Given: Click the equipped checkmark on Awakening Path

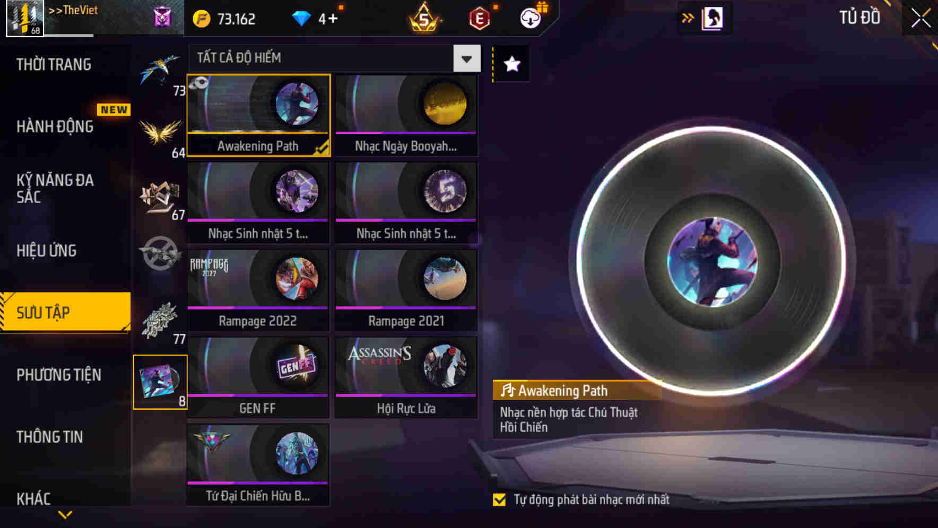Looking at the screenshot, I should click(x=322, y=148).
